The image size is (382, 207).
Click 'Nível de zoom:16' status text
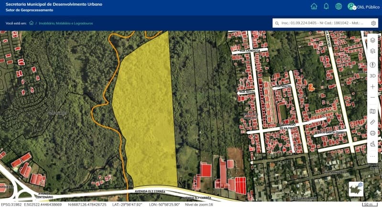coord(199,205)
